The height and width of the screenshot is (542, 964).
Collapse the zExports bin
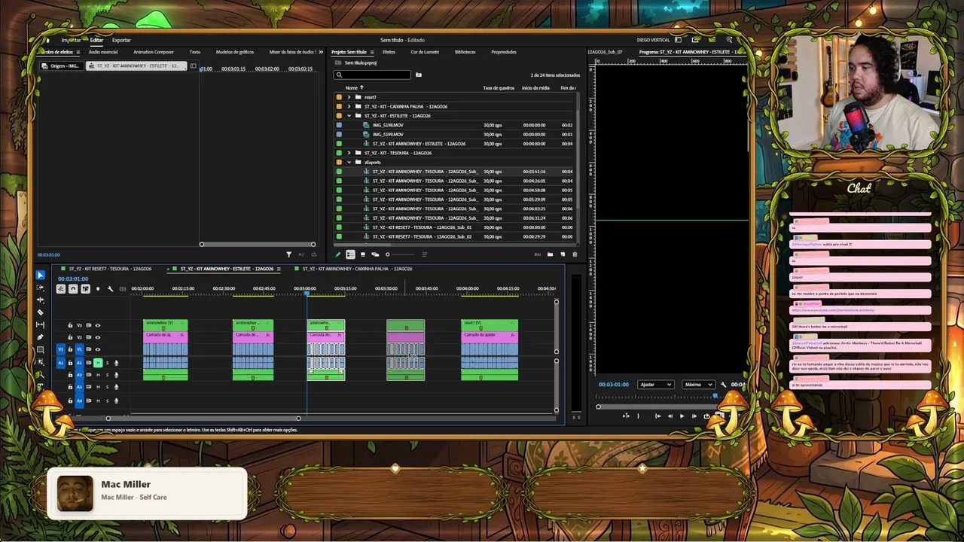pos(349,162)
